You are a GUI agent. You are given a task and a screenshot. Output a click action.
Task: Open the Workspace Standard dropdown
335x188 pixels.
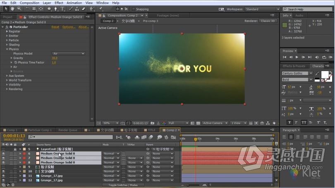click(x=262, y=9)
